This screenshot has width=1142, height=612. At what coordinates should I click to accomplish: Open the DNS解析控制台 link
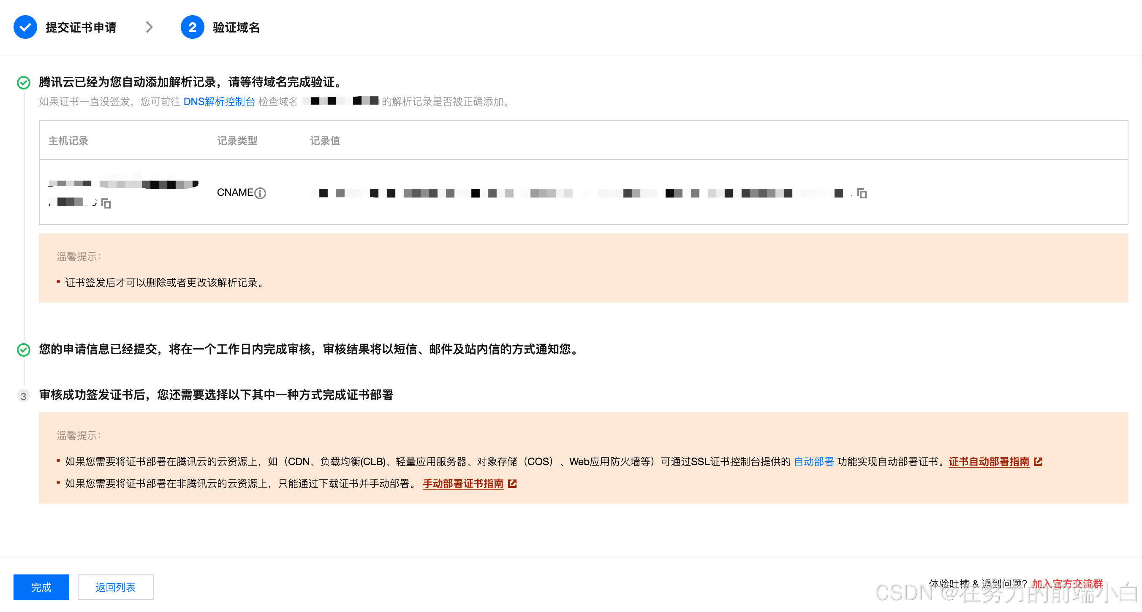coord(219,101)
